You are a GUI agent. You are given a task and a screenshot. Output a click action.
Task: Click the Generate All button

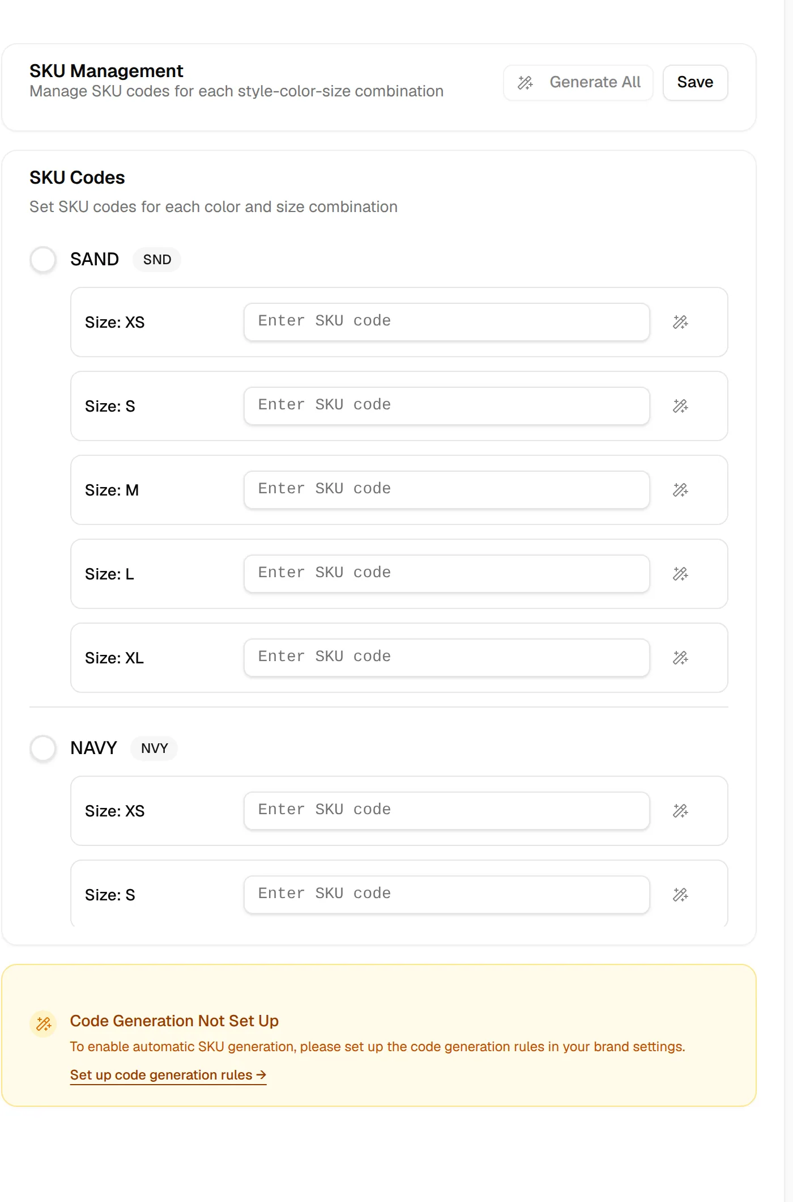[x=578, y=83]
